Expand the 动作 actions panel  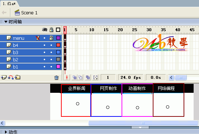6,132
